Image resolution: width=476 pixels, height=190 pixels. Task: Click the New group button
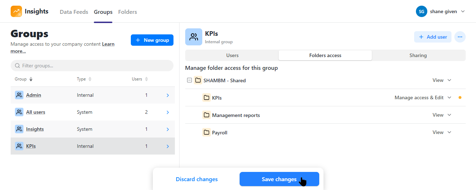coord(152,40)
